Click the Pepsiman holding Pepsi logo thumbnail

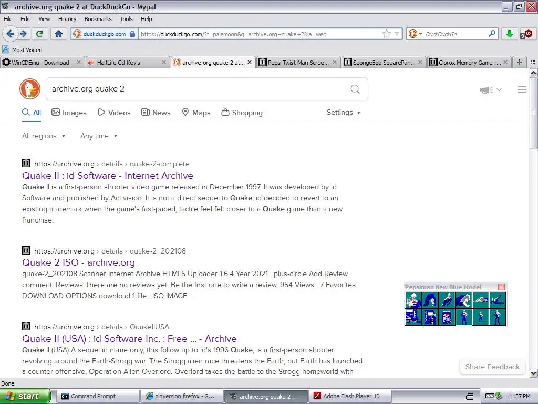click(x=413, y=300)
